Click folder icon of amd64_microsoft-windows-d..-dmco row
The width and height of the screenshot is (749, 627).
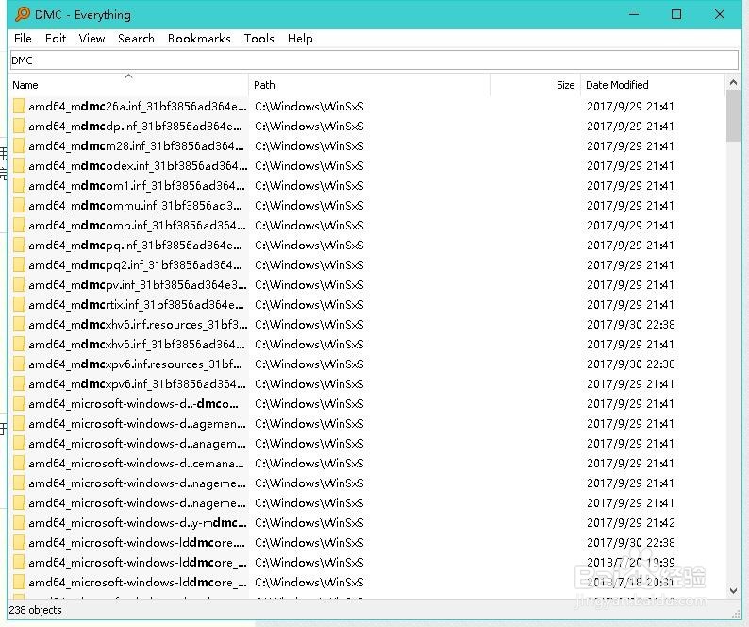pos(19,404)
